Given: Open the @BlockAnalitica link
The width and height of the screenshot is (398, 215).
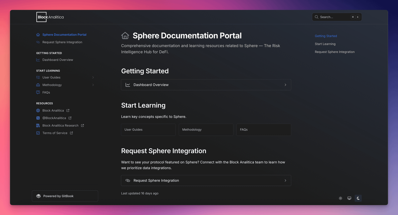Looking at the screenshot, I should [54, 118].
